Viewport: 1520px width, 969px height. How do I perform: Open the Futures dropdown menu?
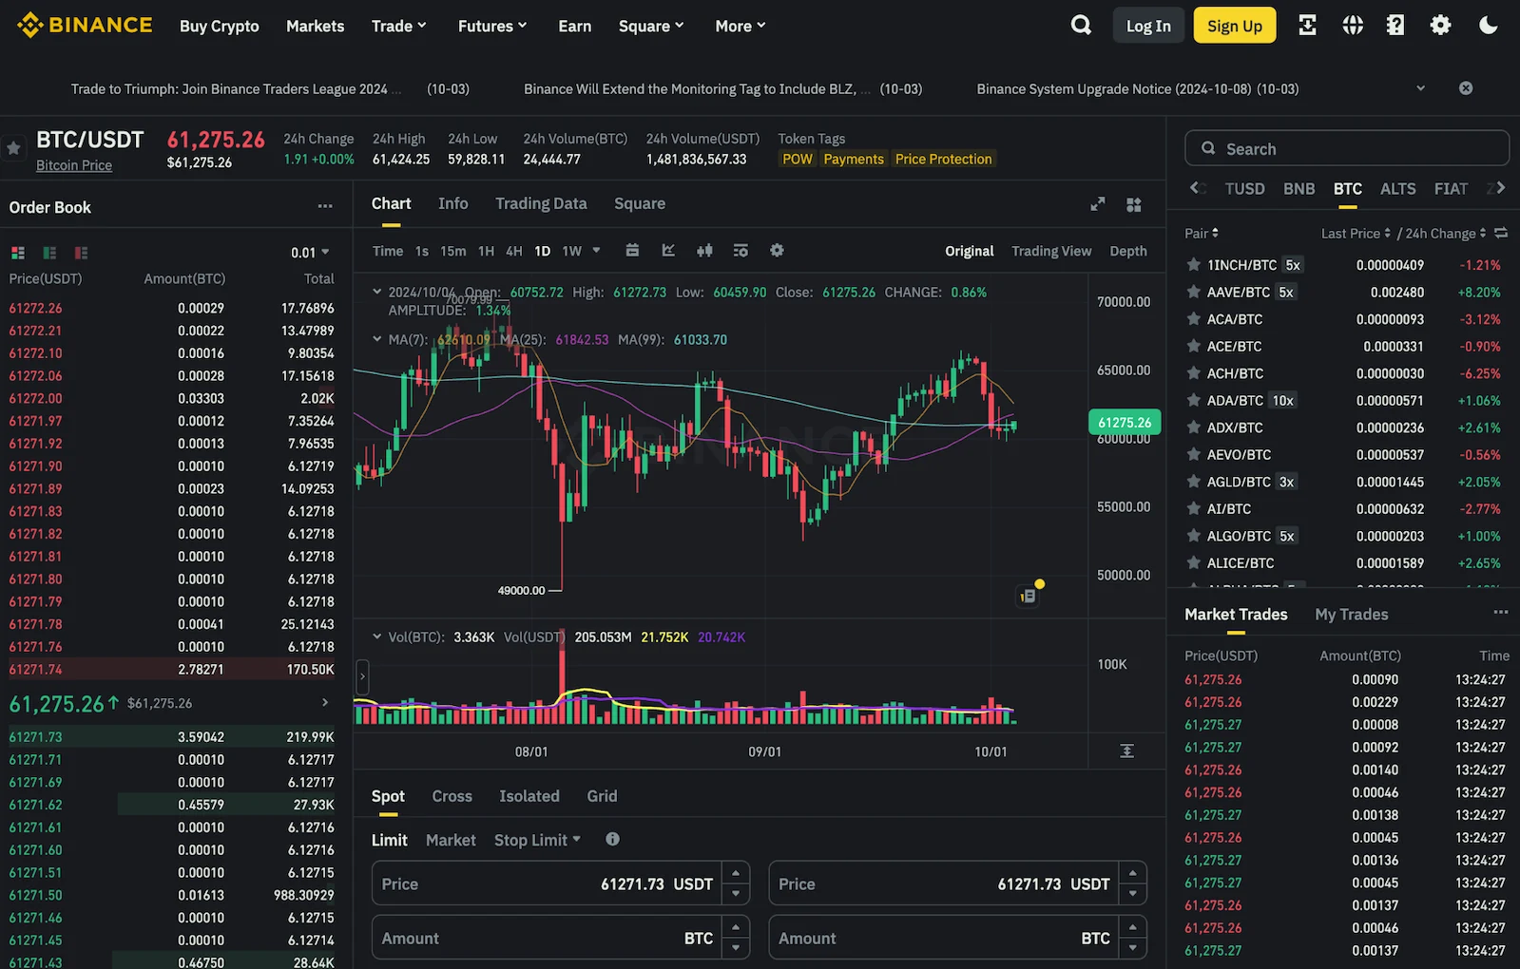point(491,26)
